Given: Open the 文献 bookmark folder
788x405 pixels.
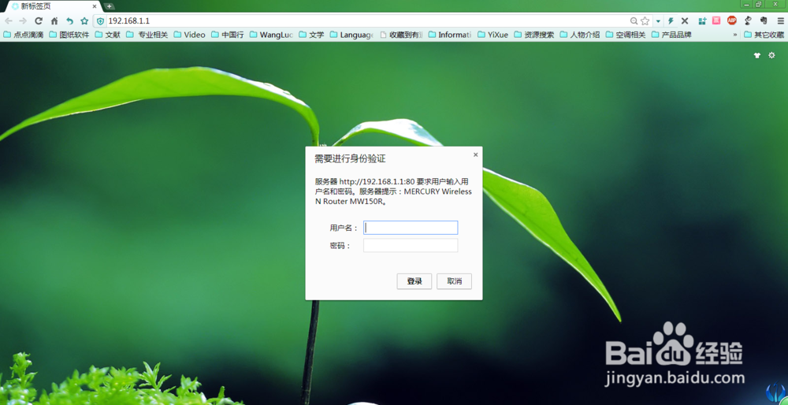Looking at the screenshot, I should tap(107, 35).
